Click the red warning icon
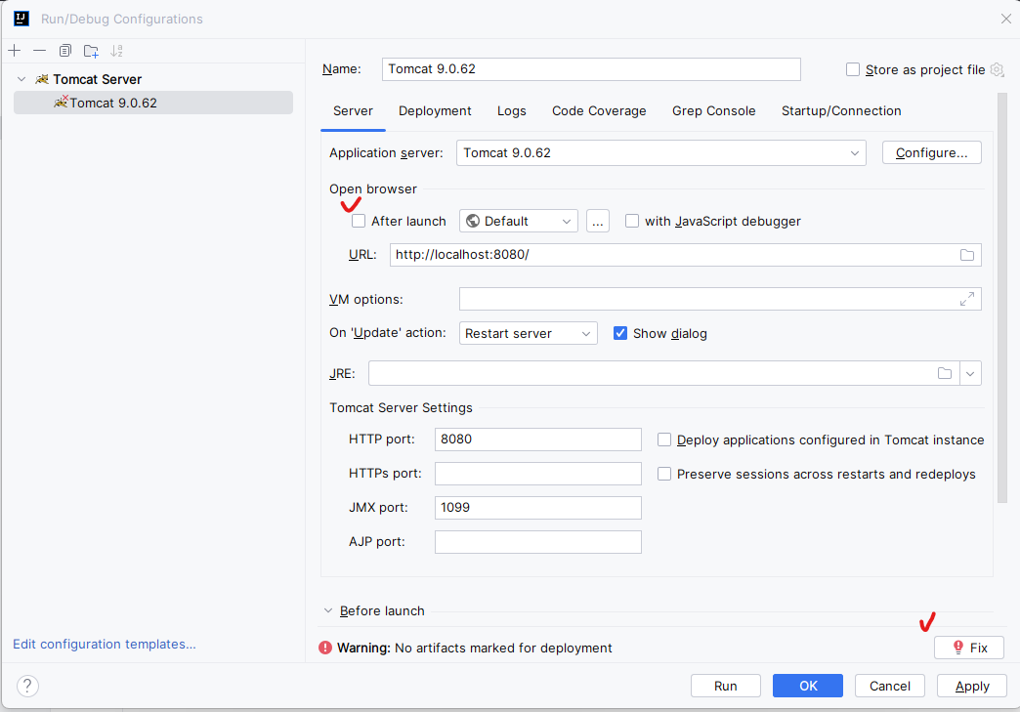 click(x=325, y=648)
